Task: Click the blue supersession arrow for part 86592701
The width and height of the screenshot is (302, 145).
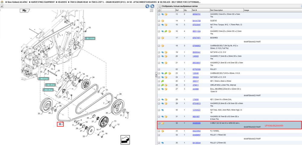Action: point(162,14)
